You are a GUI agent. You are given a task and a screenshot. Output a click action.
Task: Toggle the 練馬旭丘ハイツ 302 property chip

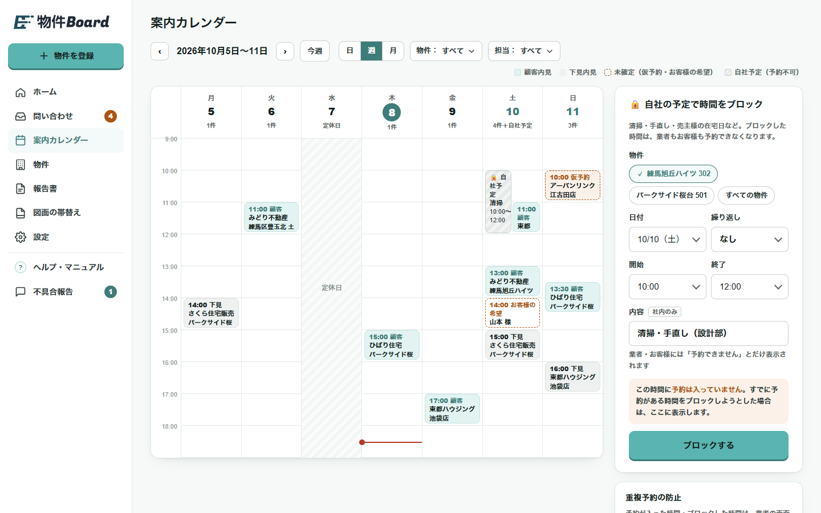(x=673, y=174)
